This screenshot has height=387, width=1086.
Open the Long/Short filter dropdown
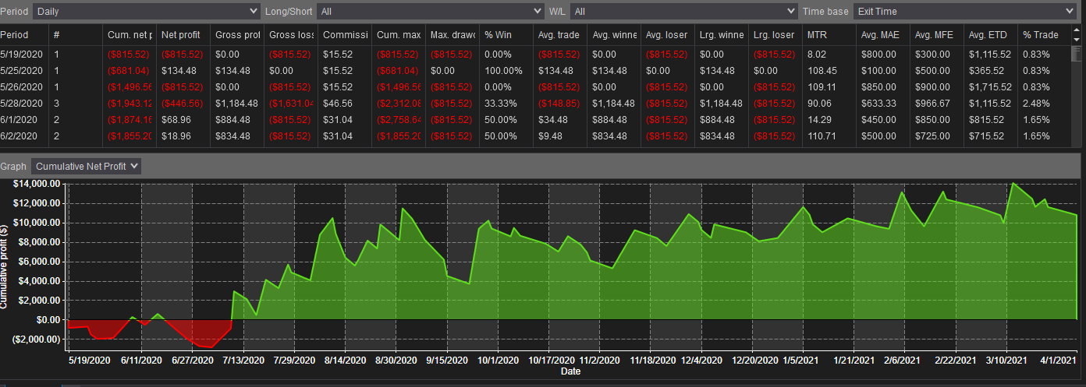click(431, 11)
